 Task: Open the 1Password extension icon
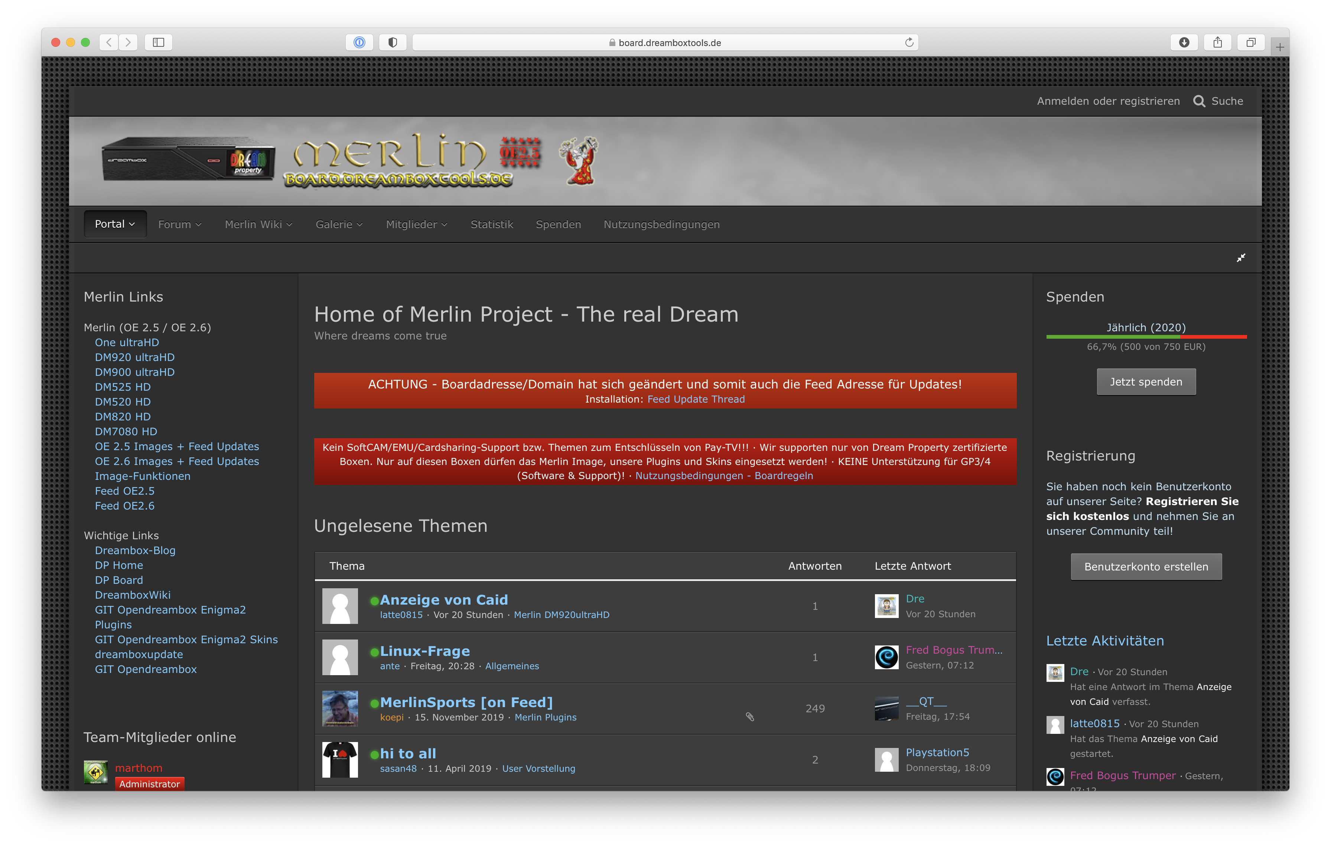359,42
